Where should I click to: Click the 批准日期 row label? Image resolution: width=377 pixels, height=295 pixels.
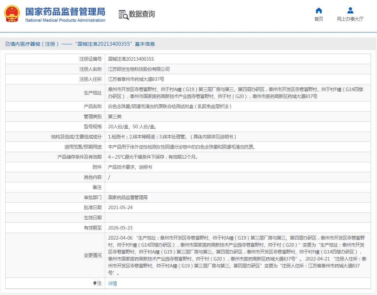(x=93, y=207)
